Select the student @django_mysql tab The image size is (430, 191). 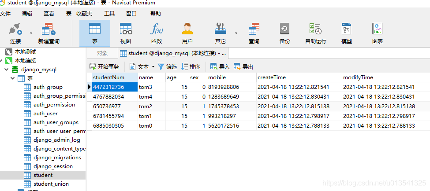coord(173,53)
